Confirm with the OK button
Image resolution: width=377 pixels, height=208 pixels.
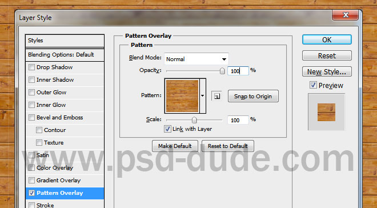point(327,39)
